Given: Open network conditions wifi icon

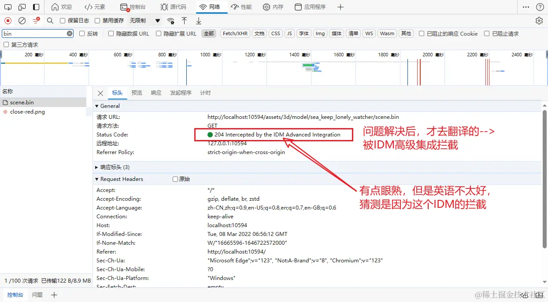Looking at the screenshot, I should pyautogui.click(x=171, y=21).
